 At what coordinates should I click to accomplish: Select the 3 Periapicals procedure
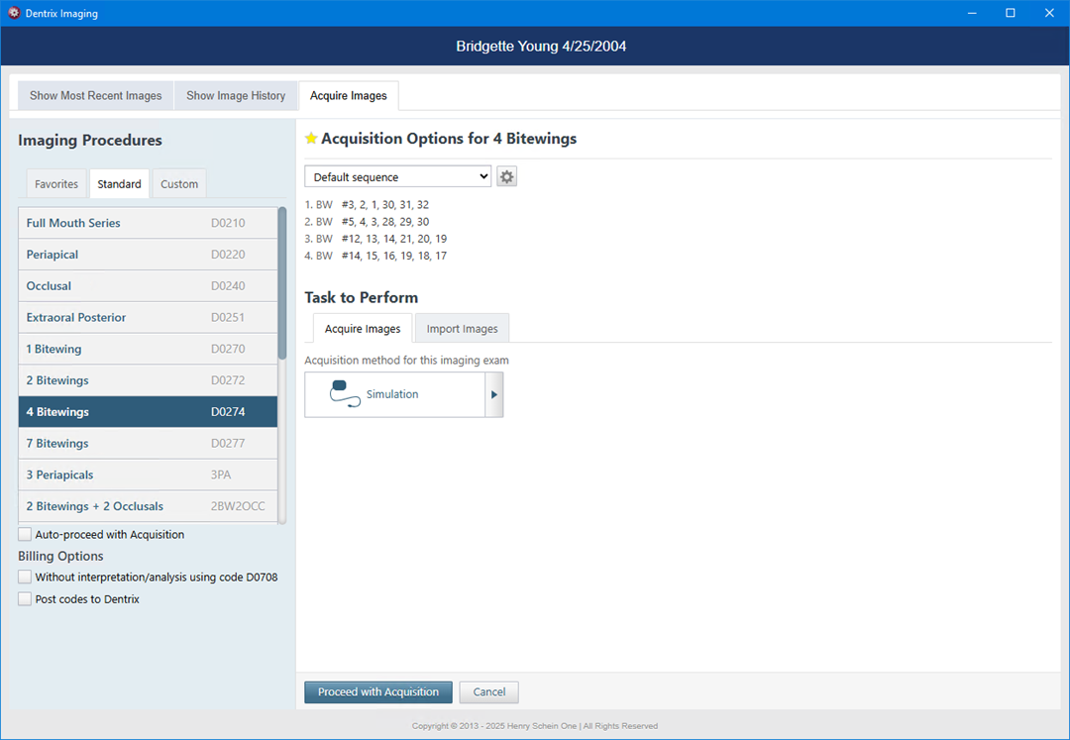point(148,475)
